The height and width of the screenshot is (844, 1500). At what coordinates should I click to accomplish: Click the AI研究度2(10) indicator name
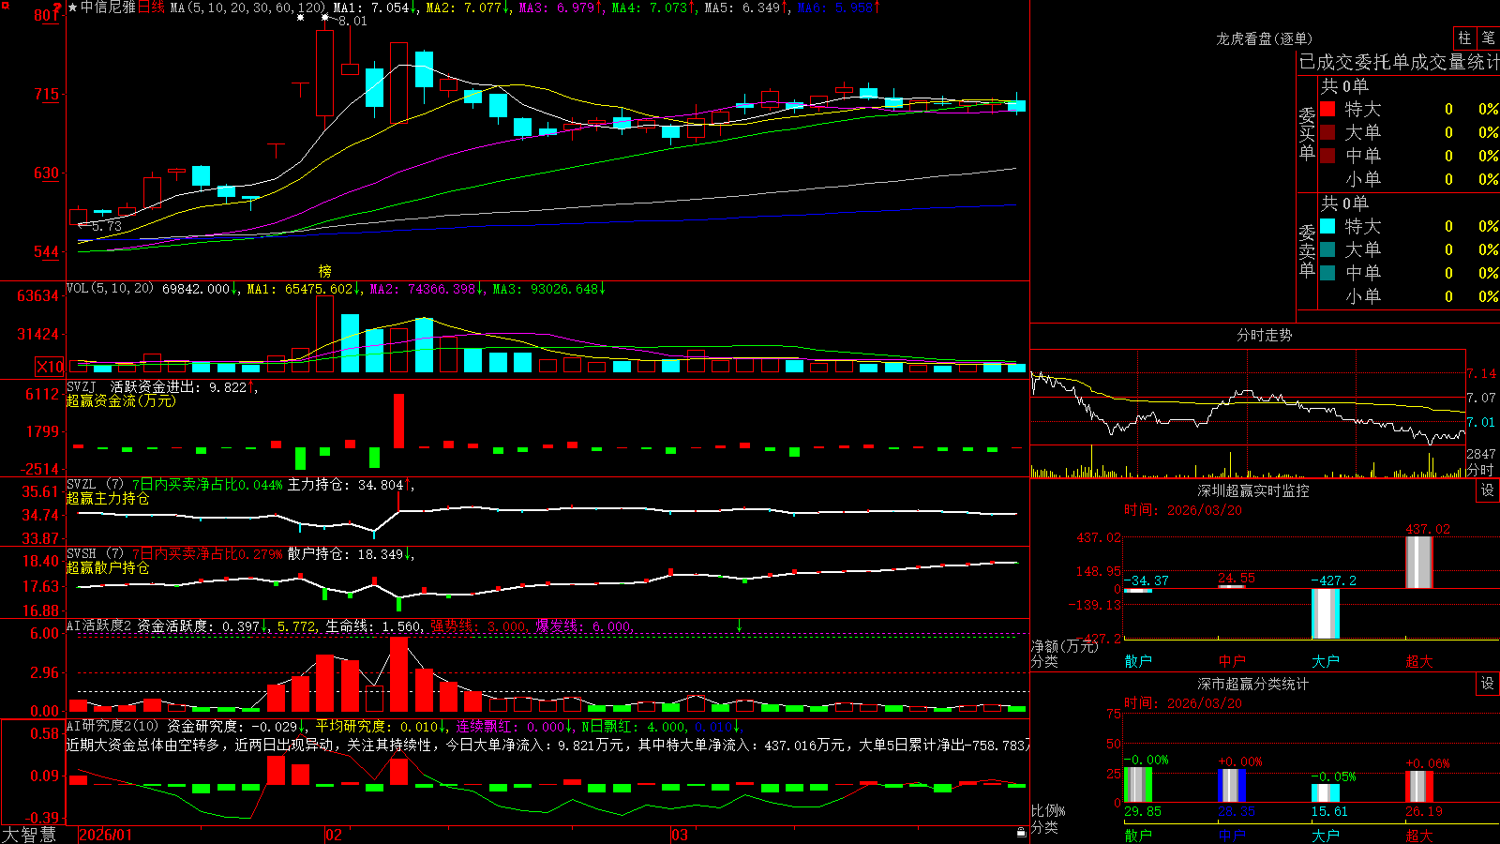(112, 726)
